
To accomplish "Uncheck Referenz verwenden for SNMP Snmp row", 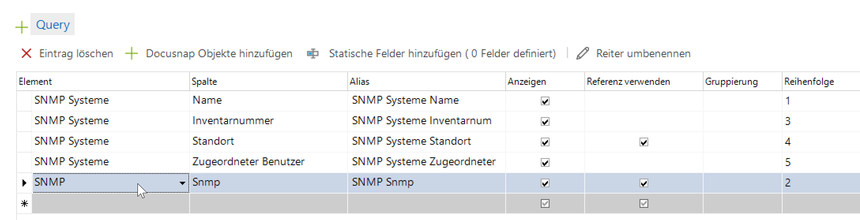I will (644, 183).
